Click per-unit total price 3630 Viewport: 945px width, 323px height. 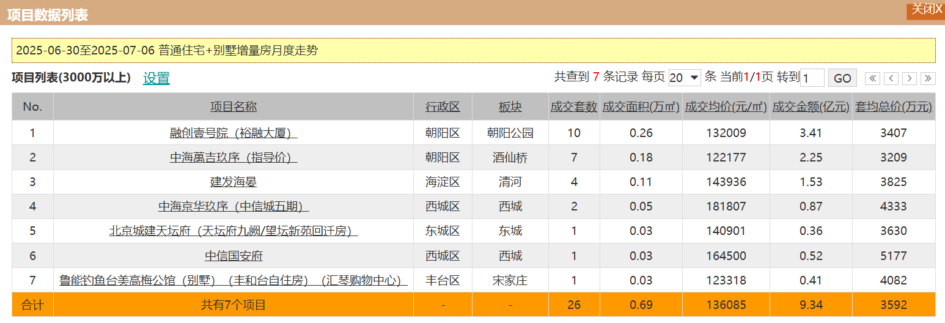[894, 231]
